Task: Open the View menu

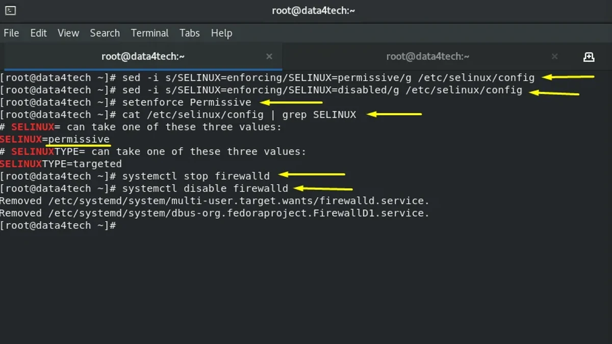Action: point(68,33)
